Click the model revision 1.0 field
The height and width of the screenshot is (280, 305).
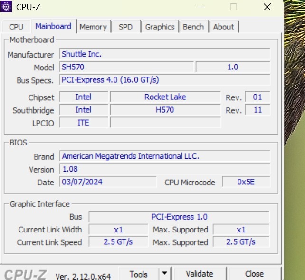[x=233, y=67]
